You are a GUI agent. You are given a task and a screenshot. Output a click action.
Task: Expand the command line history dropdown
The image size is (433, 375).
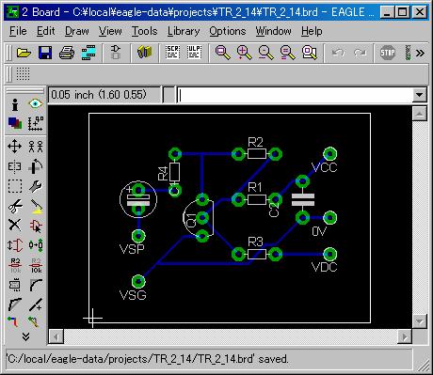coord(420,95)
